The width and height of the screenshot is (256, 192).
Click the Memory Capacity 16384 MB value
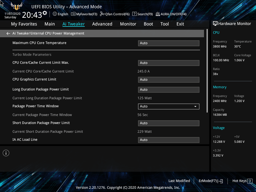pyautogui.click(x=220, y=115)
